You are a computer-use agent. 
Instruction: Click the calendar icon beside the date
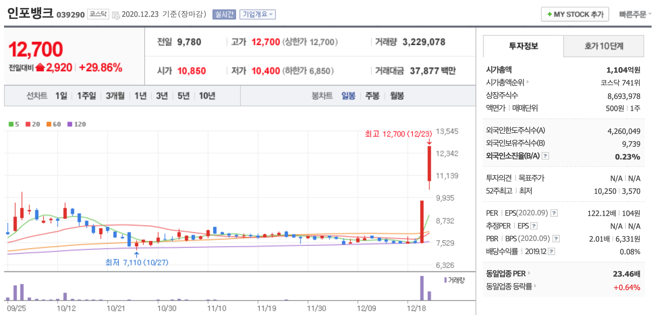tap(116, 15)
